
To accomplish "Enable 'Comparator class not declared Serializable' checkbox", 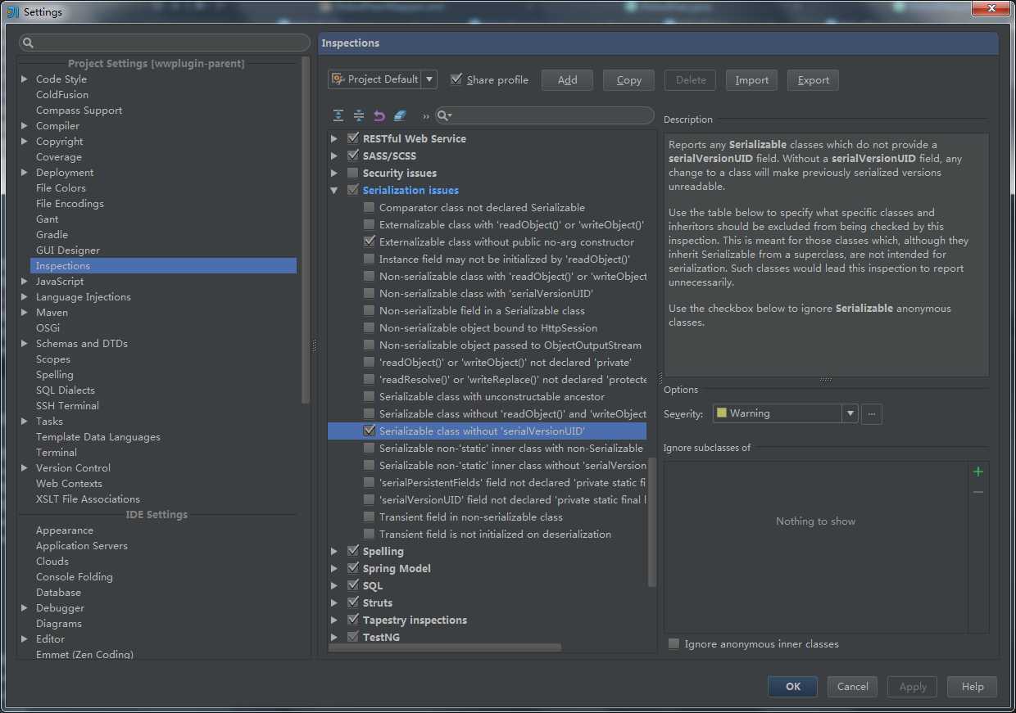I will pyautogui.click(x=369, y=208).
